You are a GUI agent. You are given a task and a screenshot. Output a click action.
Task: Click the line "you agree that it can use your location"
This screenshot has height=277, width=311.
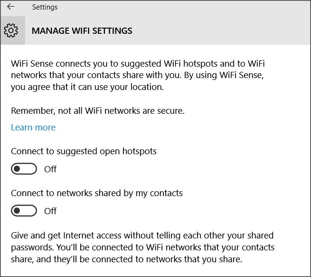[x=87, y=87]
